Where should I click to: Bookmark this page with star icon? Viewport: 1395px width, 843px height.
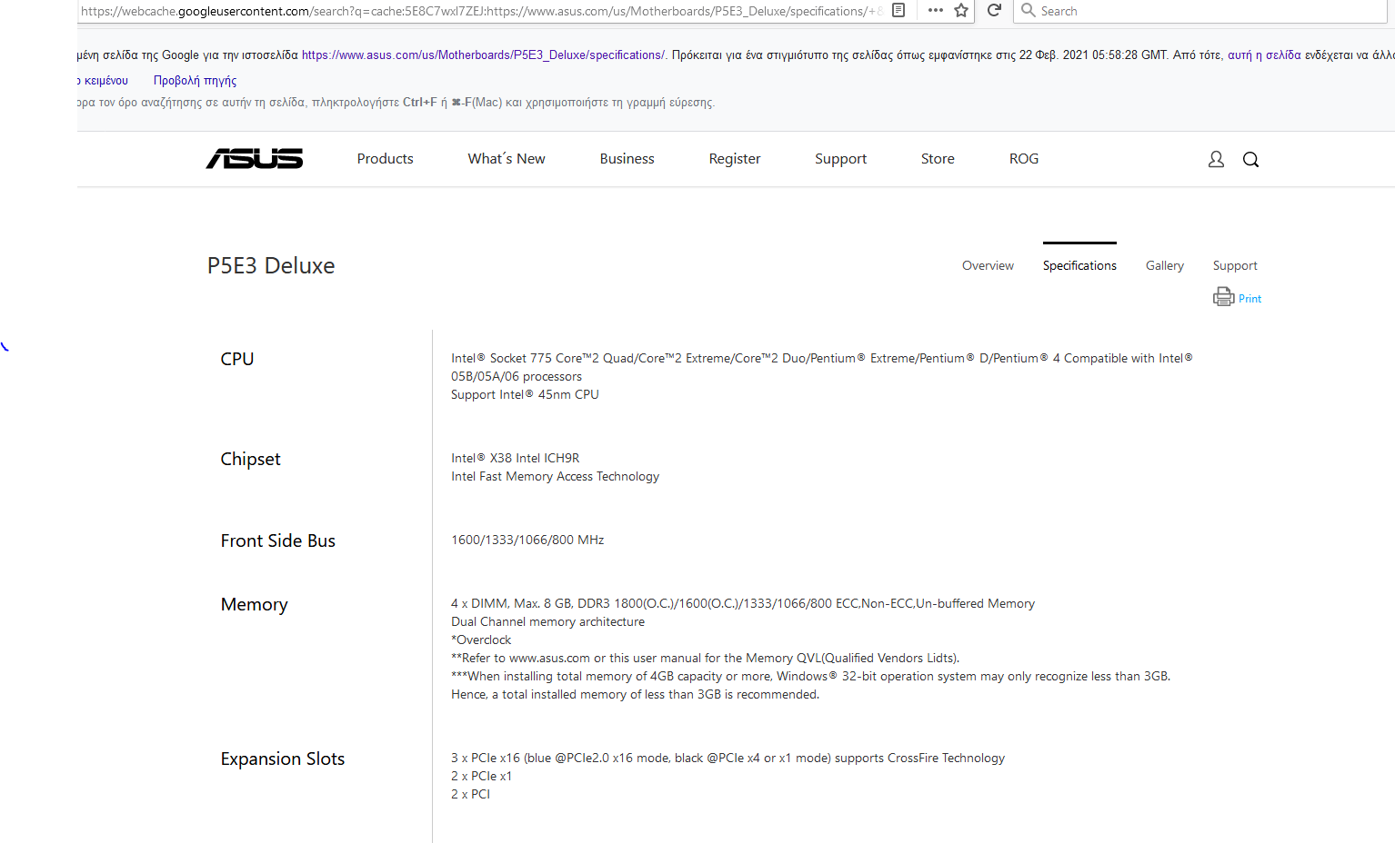(x=961, y=10)
